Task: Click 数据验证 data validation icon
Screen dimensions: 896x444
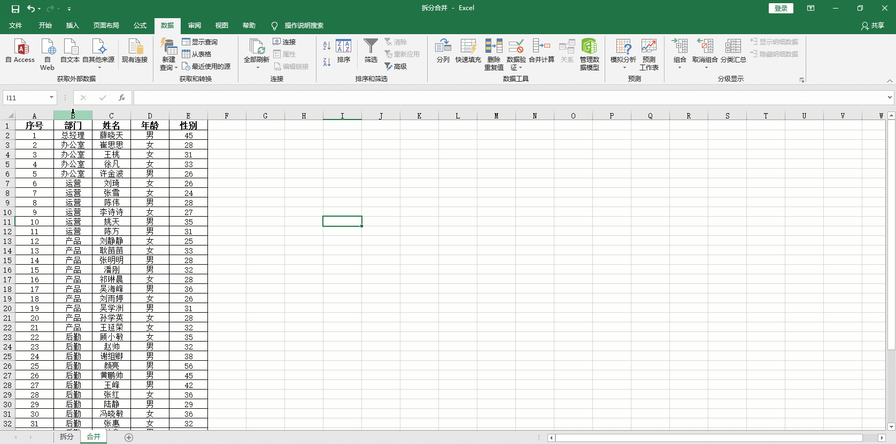Action: (516, 46)
